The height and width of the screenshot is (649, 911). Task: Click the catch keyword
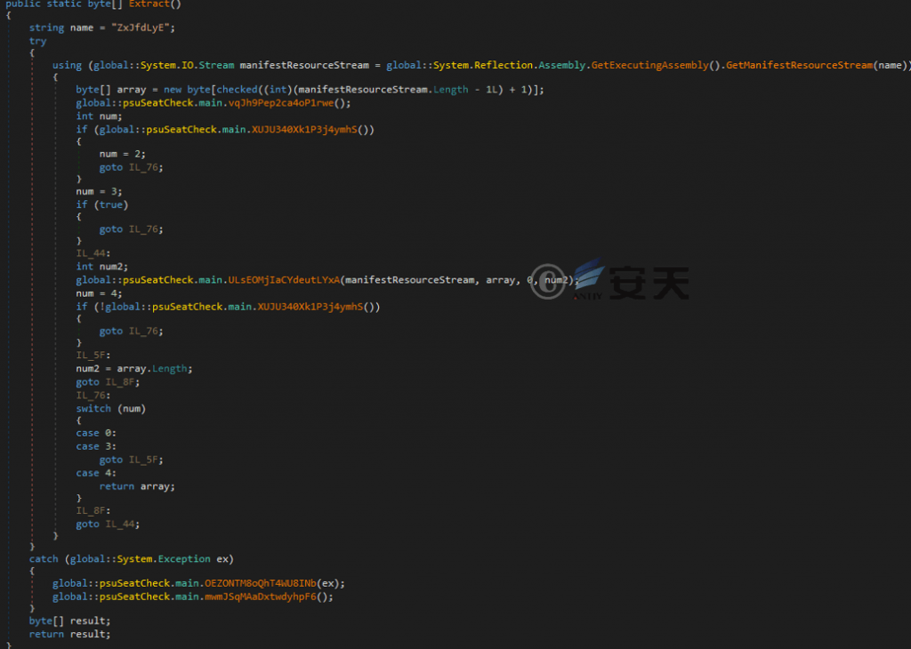pyautogui.click(x=44, y=559)
